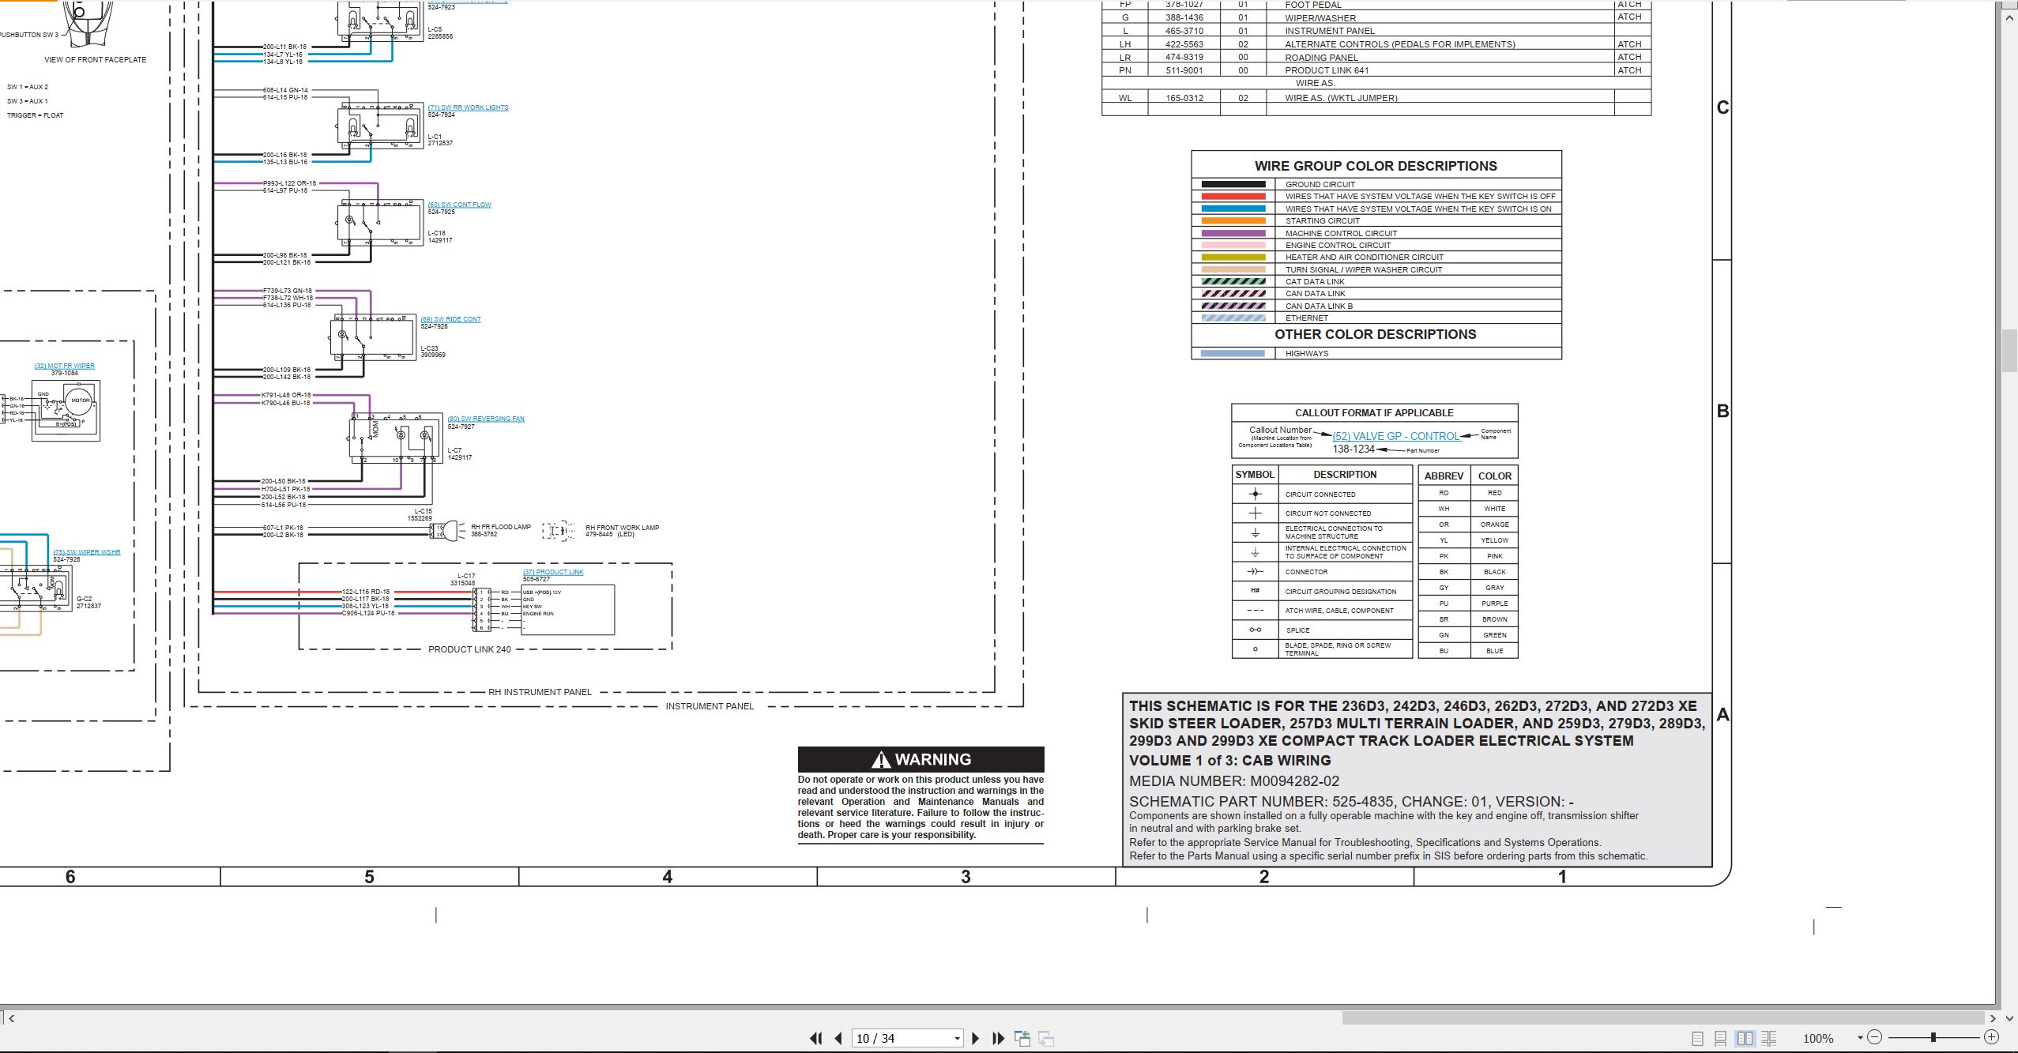The image size is (2018, 1053).
Task: Click the WARNING header banner
Action: click(921, 759)
